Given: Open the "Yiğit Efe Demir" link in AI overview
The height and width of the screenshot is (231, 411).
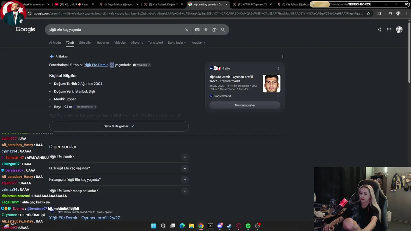Looking at the screenshot, I should (x=96, y=65).
